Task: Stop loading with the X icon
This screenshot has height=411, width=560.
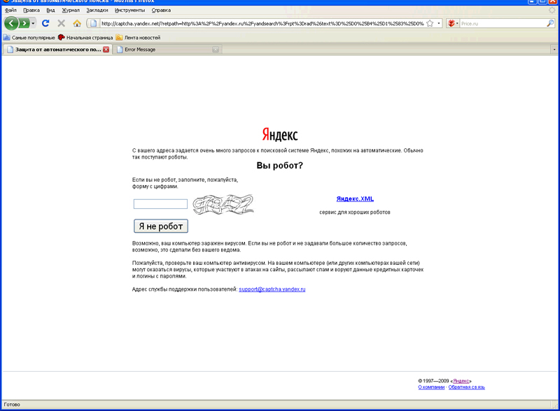Action: click(62, 24)
